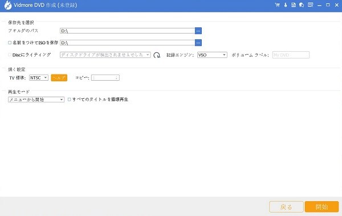Browse for folder path with ... button
The width and height of the screenshot is (342, 216).
pos(198,31)
